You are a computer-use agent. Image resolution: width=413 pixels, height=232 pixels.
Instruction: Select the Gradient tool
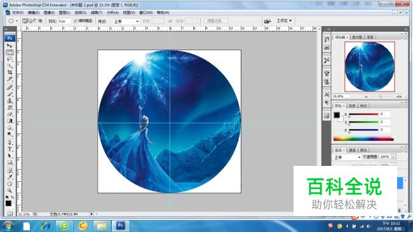(x=10, y=121)
